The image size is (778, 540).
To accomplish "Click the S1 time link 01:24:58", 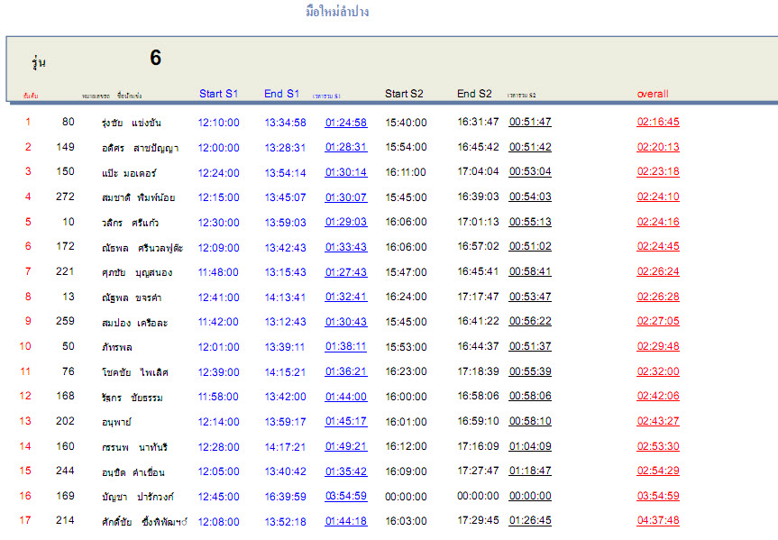I will (346, 123).
